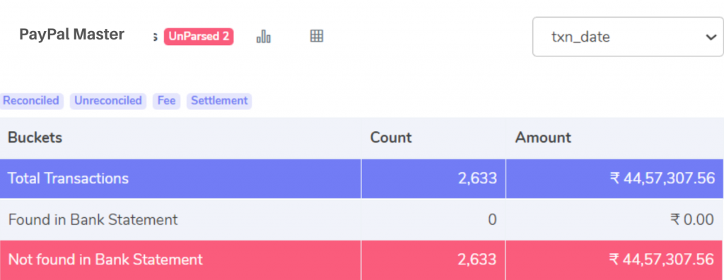Select the Reconciled filter tag
724x280 pixels.
[30, 101]
